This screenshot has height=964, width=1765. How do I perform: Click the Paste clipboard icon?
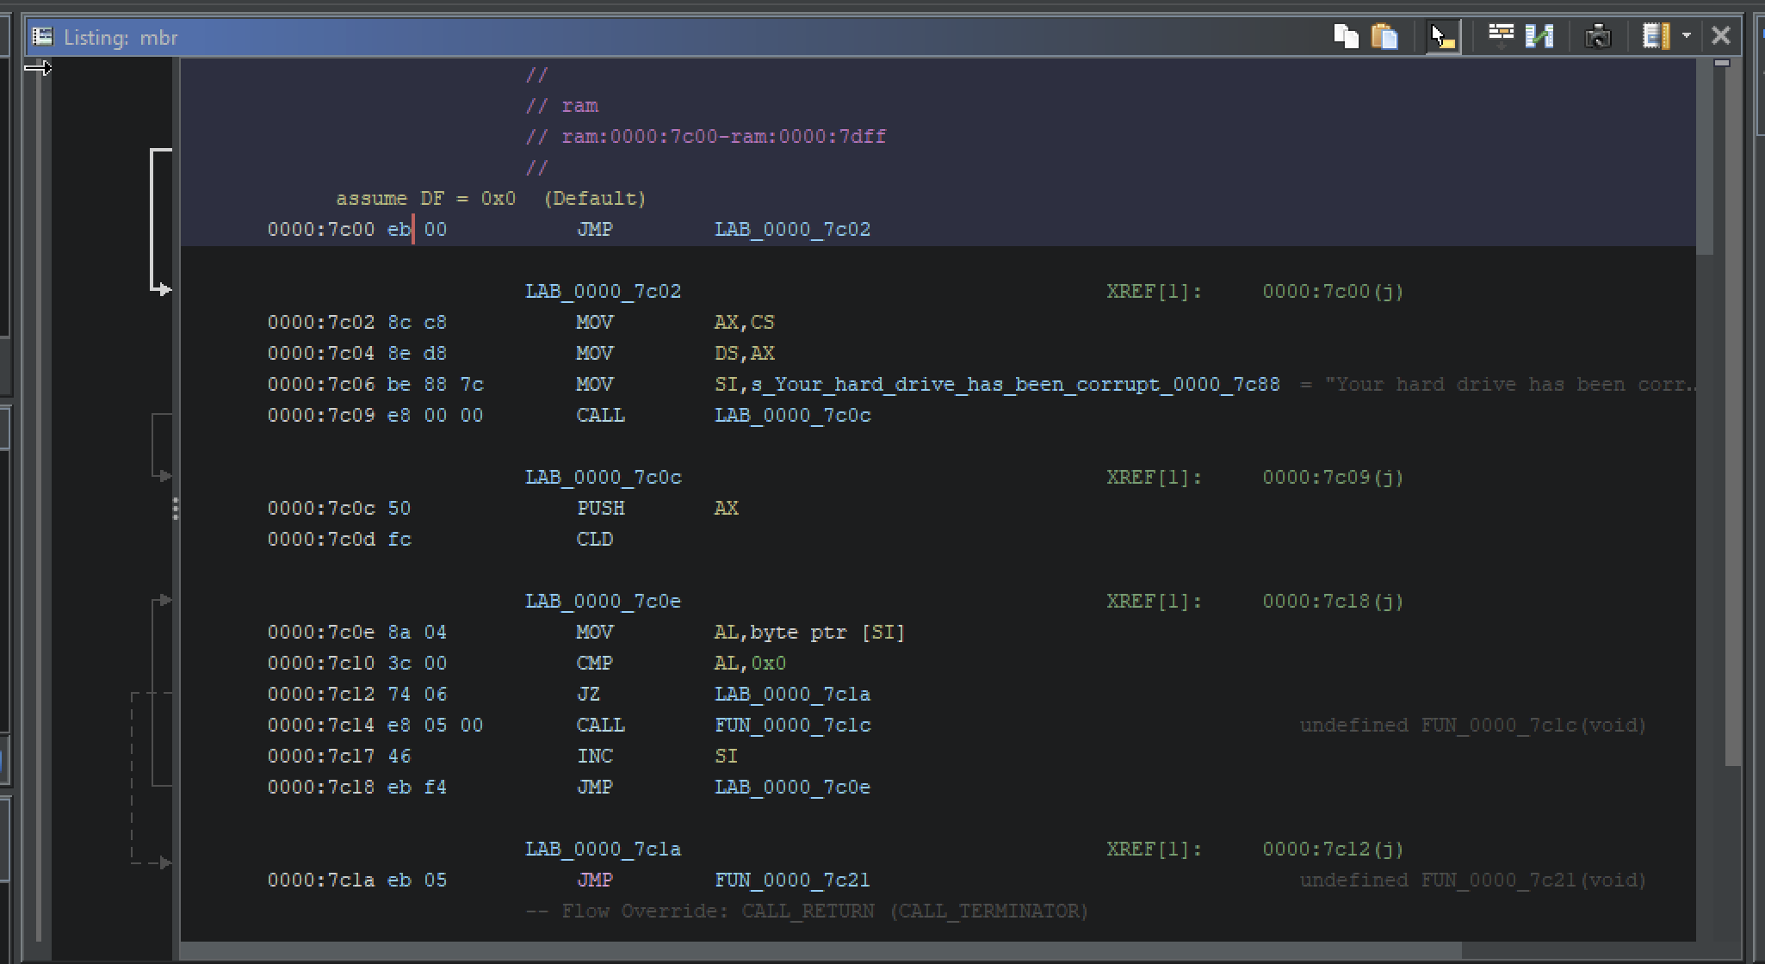[x=1384, y=36]
